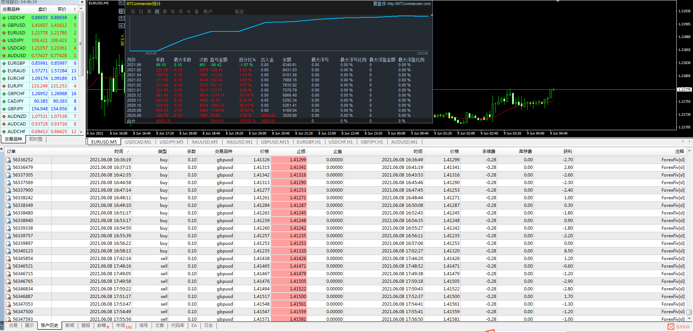
Task: Close the Terminal panel
Action: pos(2,149)
